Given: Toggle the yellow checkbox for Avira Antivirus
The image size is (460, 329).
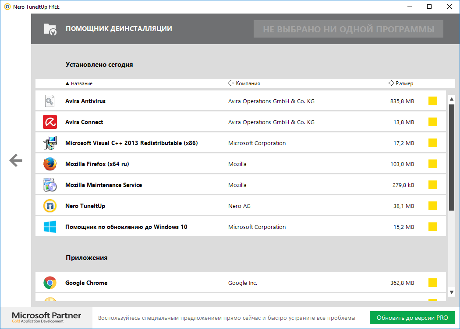Looking at the screenshot, I should point(433,101).
